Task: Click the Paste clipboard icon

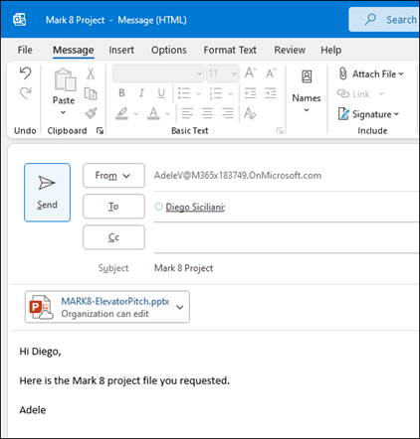Action: point(65,79)
